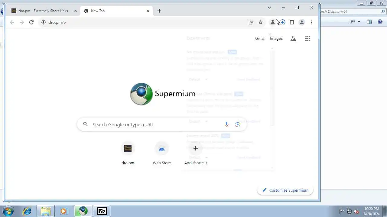Close the New Tab tab
The width and height of the screenshot is (387, 217).
tap(148, 11)
